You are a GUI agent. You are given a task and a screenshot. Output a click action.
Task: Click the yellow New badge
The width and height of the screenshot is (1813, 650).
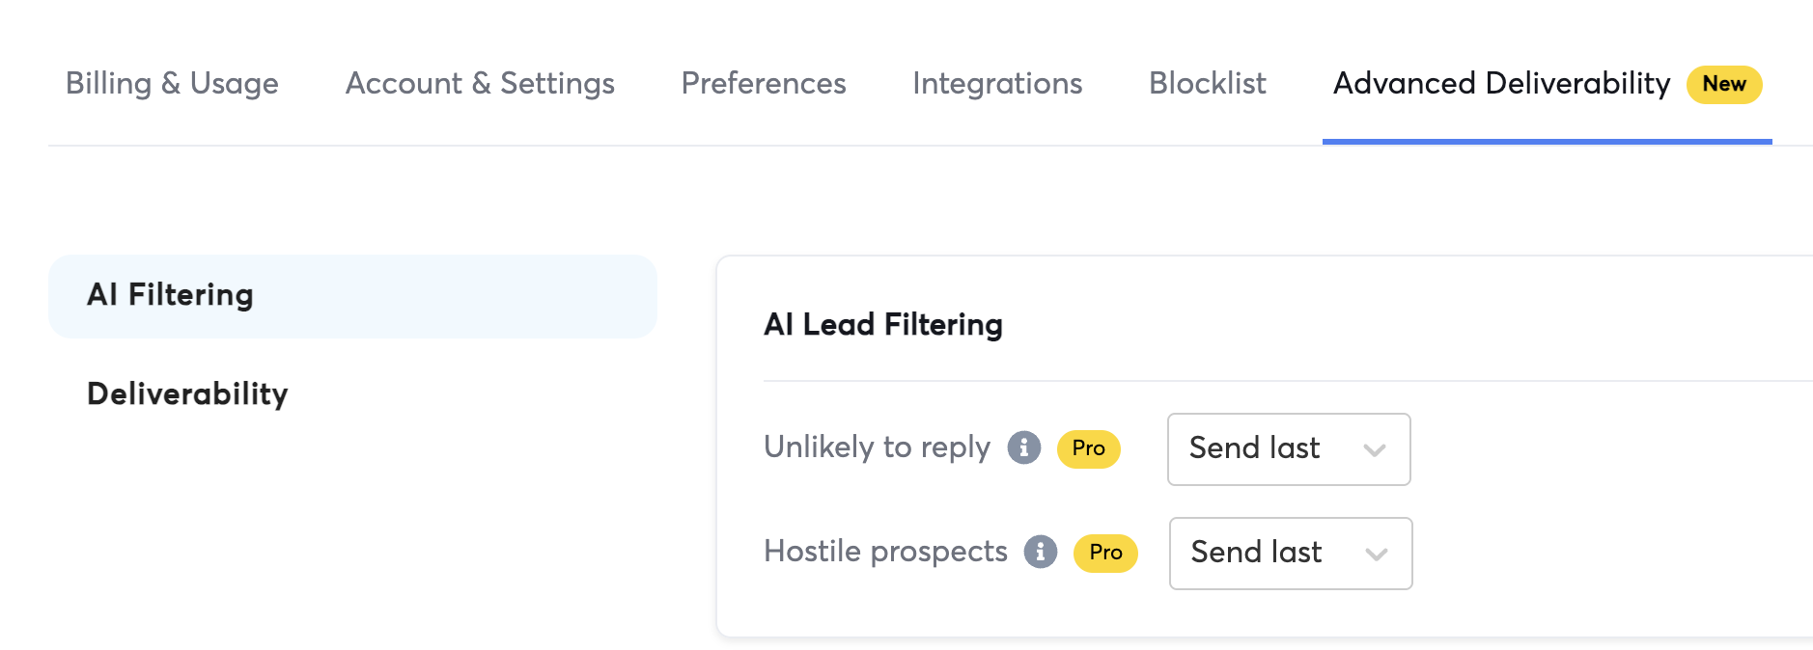1723,84
